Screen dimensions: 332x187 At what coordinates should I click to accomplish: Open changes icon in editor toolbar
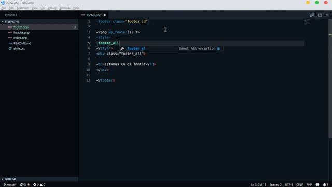pos(312,15)
